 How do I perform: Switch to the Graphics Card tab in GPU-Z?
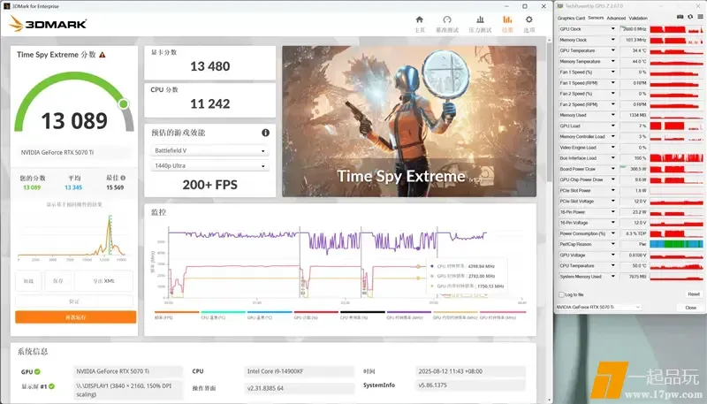[571, 18]
